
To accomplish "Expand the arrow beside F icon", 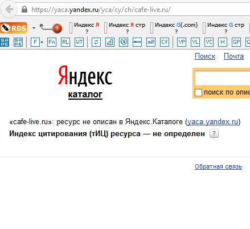I will [42, 42].
